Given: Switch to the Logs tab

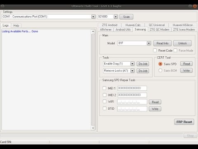Looking at the screenshot, I should 6,25.
